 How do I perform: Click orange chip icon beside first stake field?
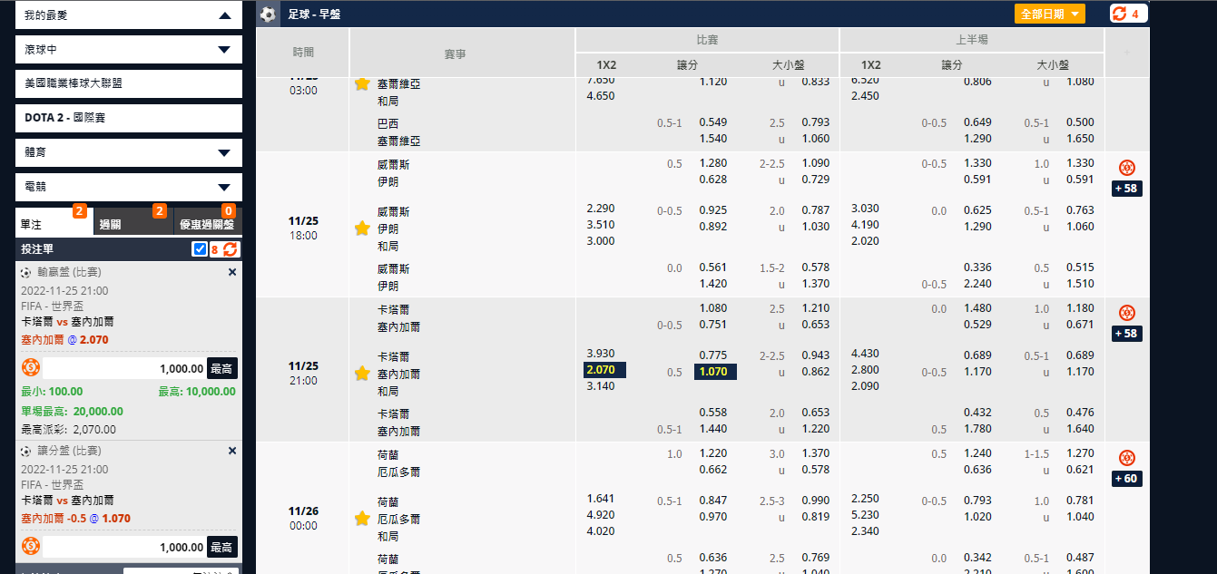[31, 368]
